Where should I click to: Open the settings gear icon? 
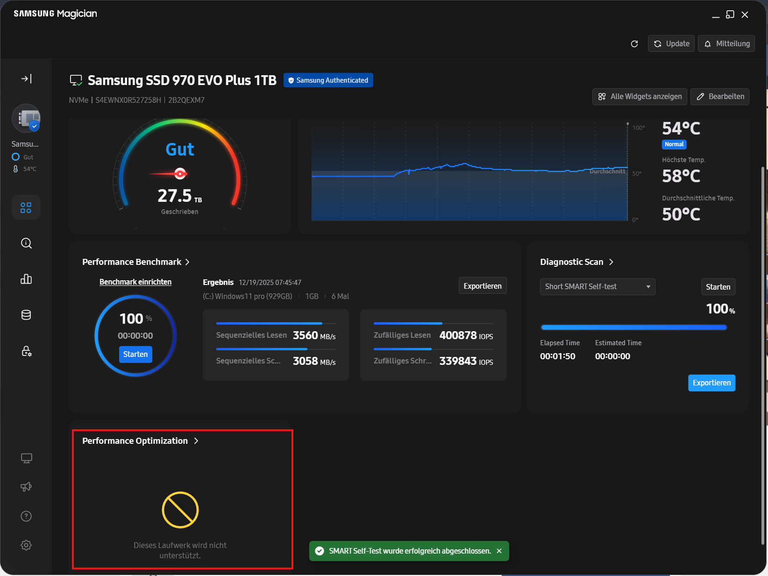pyautogui.click(x=26, y=545)
